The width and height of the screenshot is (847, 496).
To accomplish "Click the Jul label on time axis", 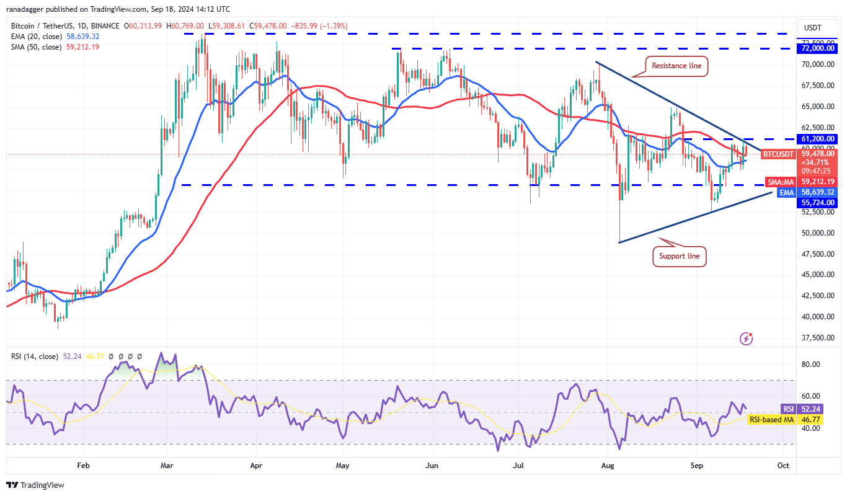I will (518, 465).
